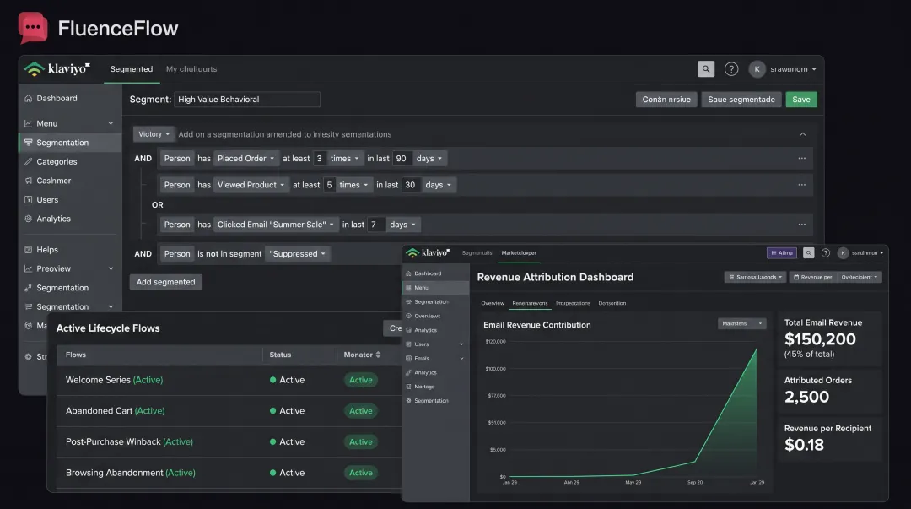Click the Helps icon in the sidebar
This screenshot has width=911, height=509.
(28, 250)
